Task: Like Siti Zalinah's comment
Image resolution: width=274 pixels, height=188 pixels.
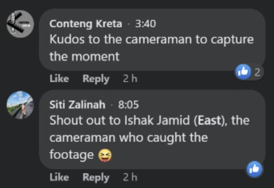Action: click(59, 177)
